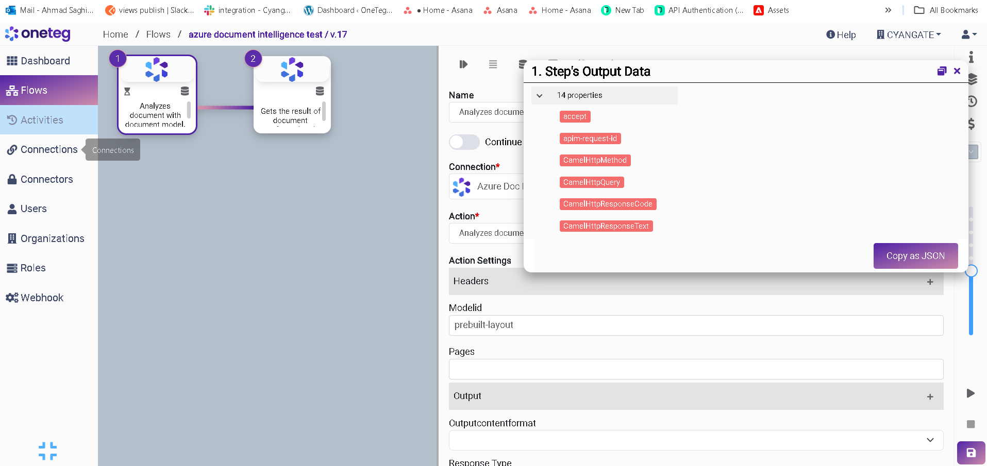Click the collapse fullscreen arrows icon
Screen dimensions: 987x466
click(47, 451)
